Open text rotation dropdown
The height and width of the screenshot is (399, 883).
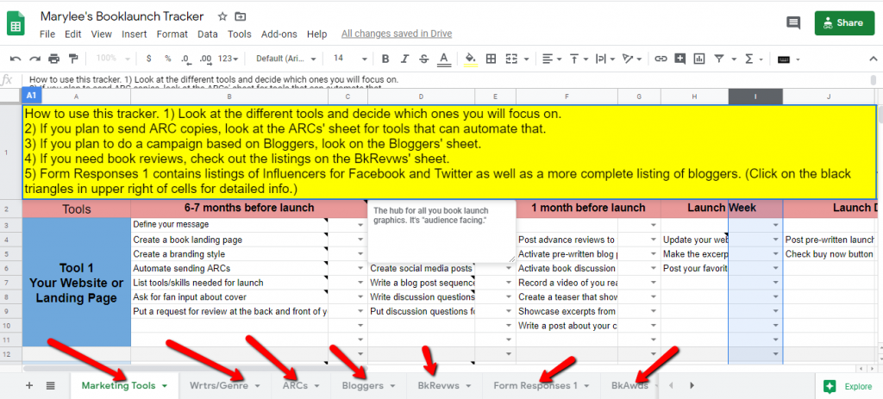coord(632,59)
